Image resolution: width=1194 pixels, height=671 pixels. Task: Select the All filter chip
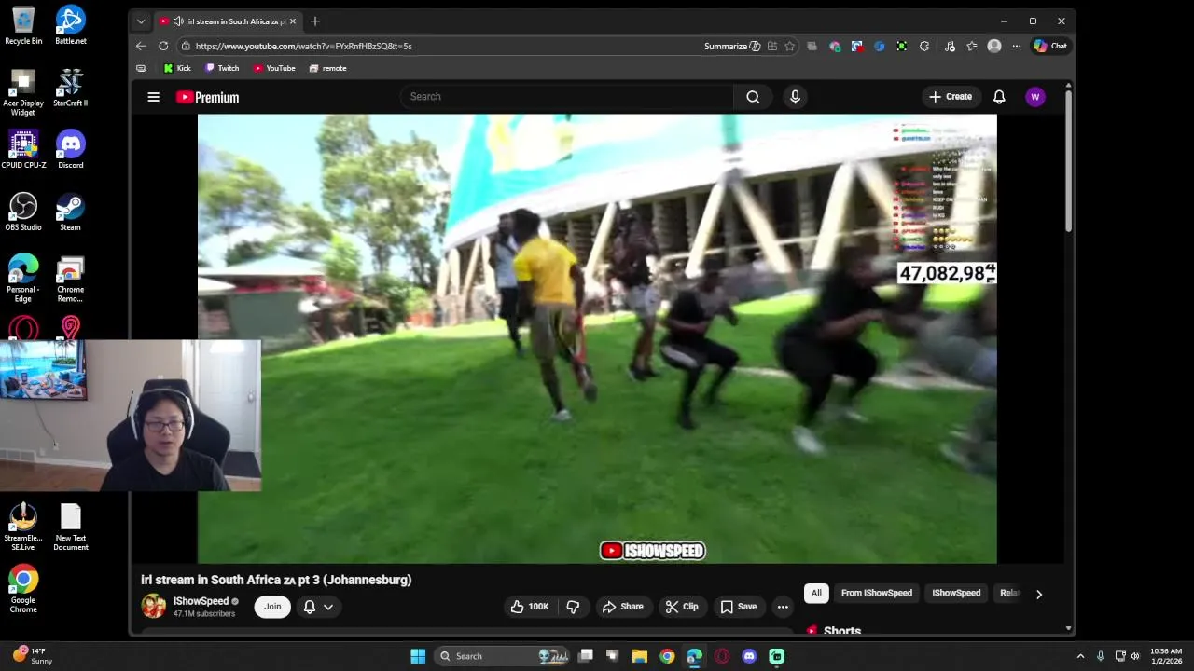816,594
